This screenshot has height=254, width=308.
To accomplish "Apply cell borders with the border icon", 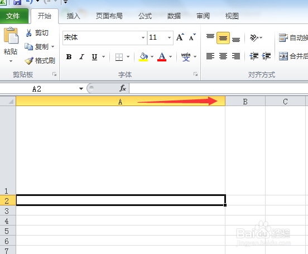I will [119, 57].
